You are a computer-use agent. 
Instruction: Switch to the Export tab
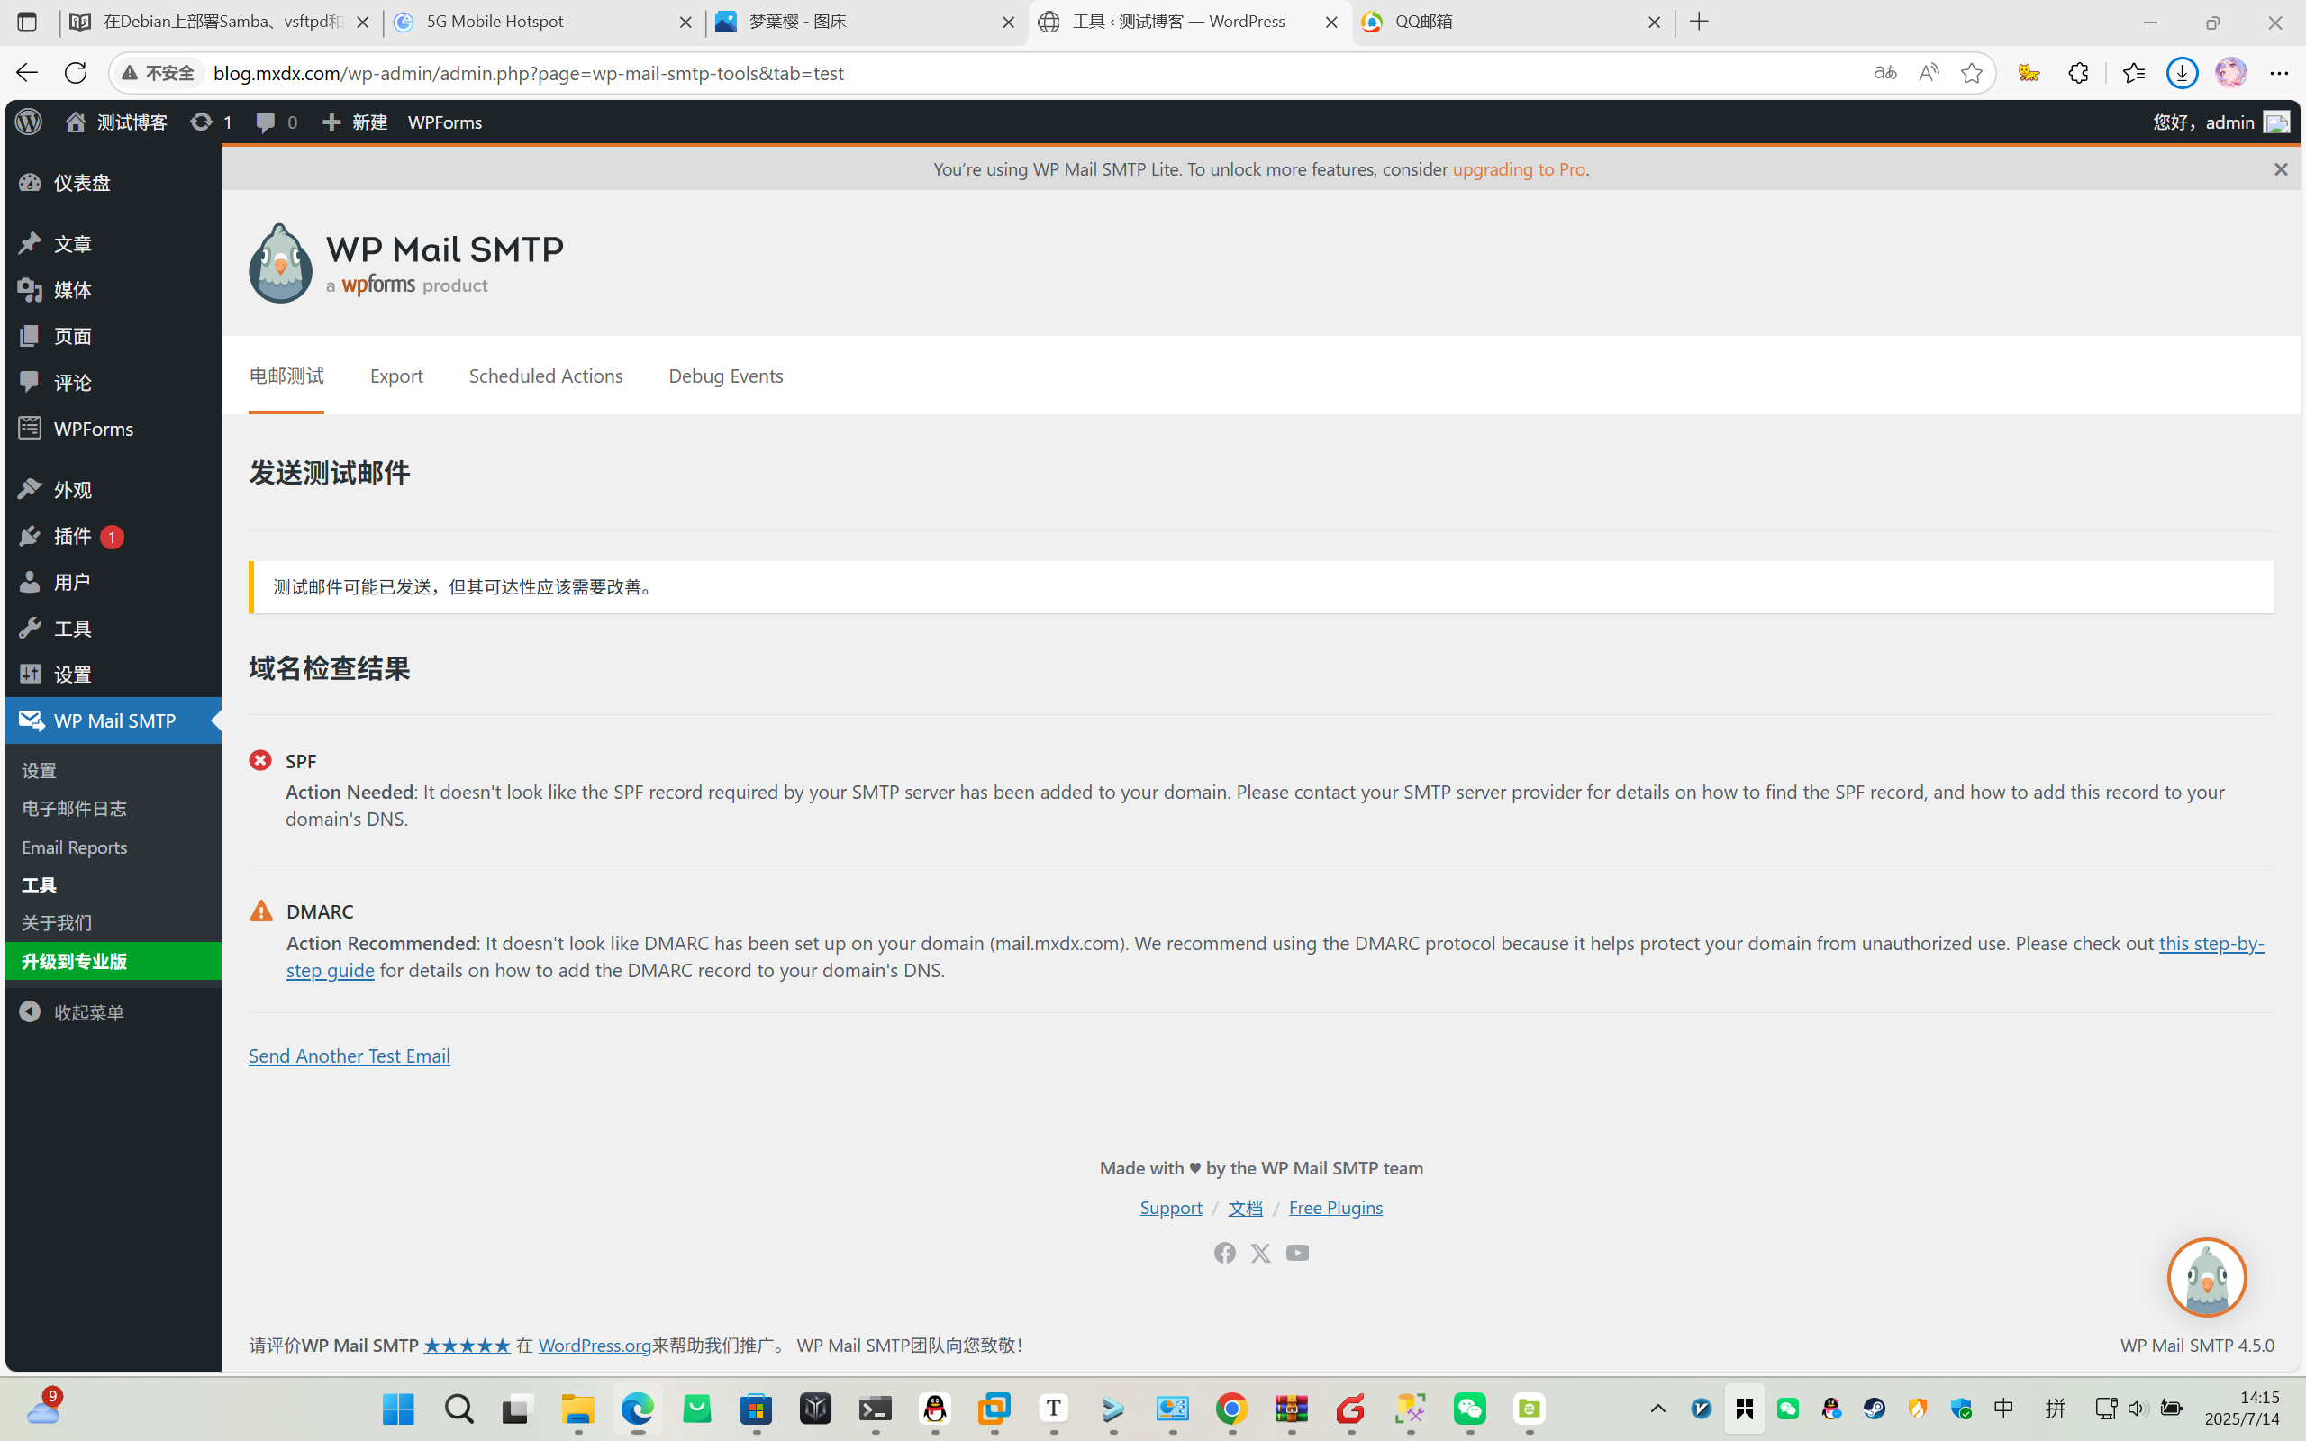(x=396, y=376)
